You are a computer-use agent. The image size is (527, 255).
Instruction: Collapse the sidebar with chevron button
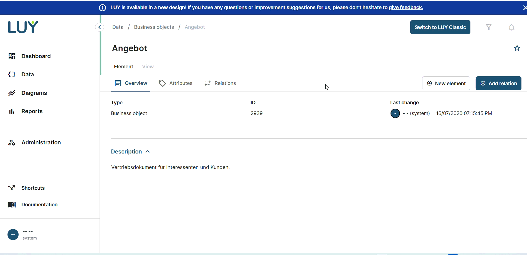coord(100,27)
